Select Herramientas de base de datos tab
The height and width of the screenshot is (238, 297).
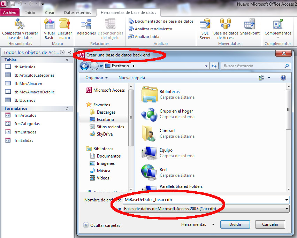tap(128, 13)
